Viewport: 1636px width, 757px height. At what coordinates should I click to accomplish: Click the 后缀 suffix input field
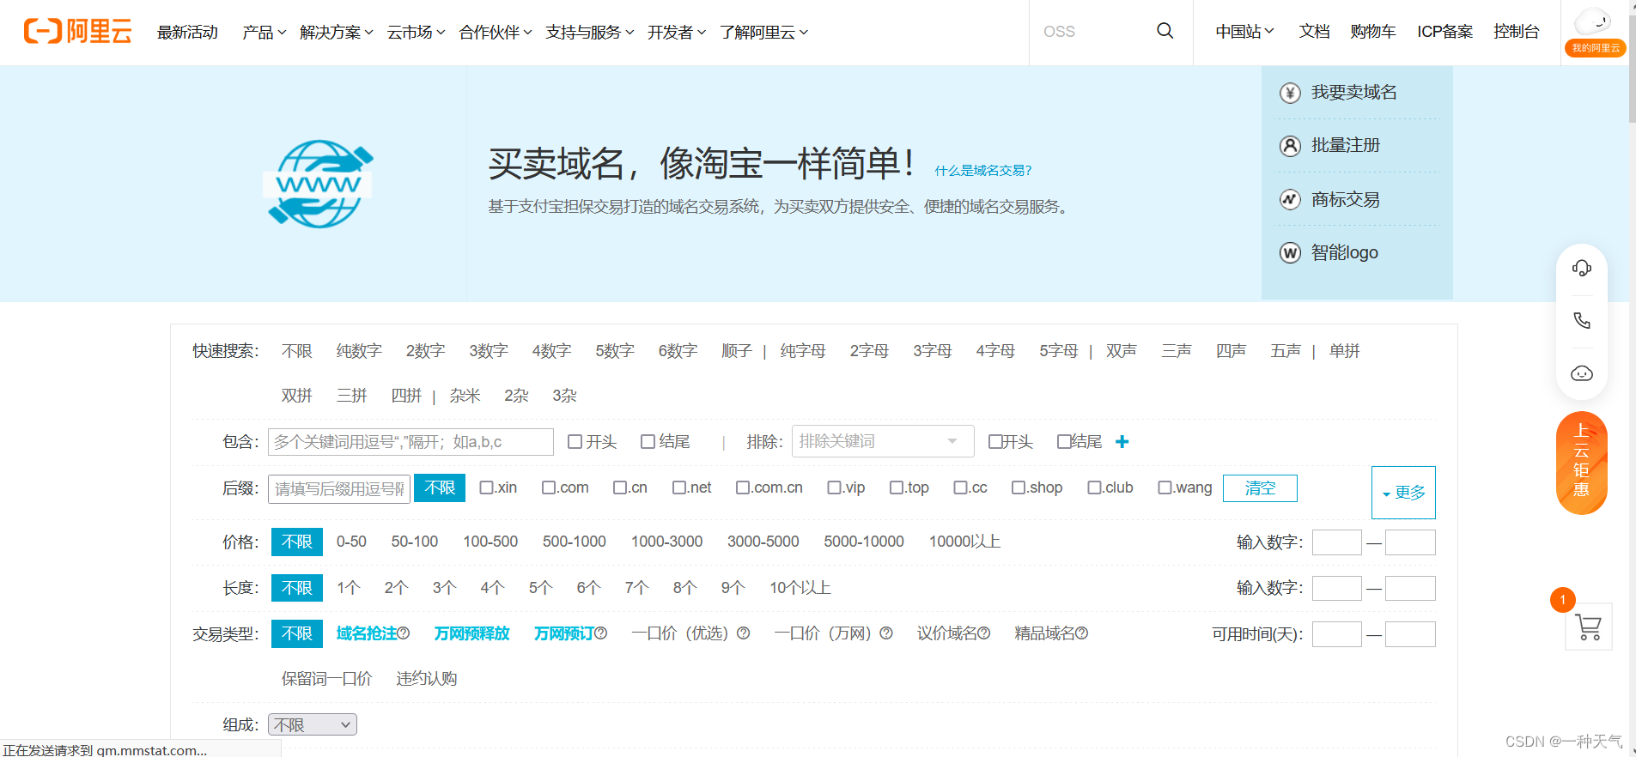coord(339,488)
